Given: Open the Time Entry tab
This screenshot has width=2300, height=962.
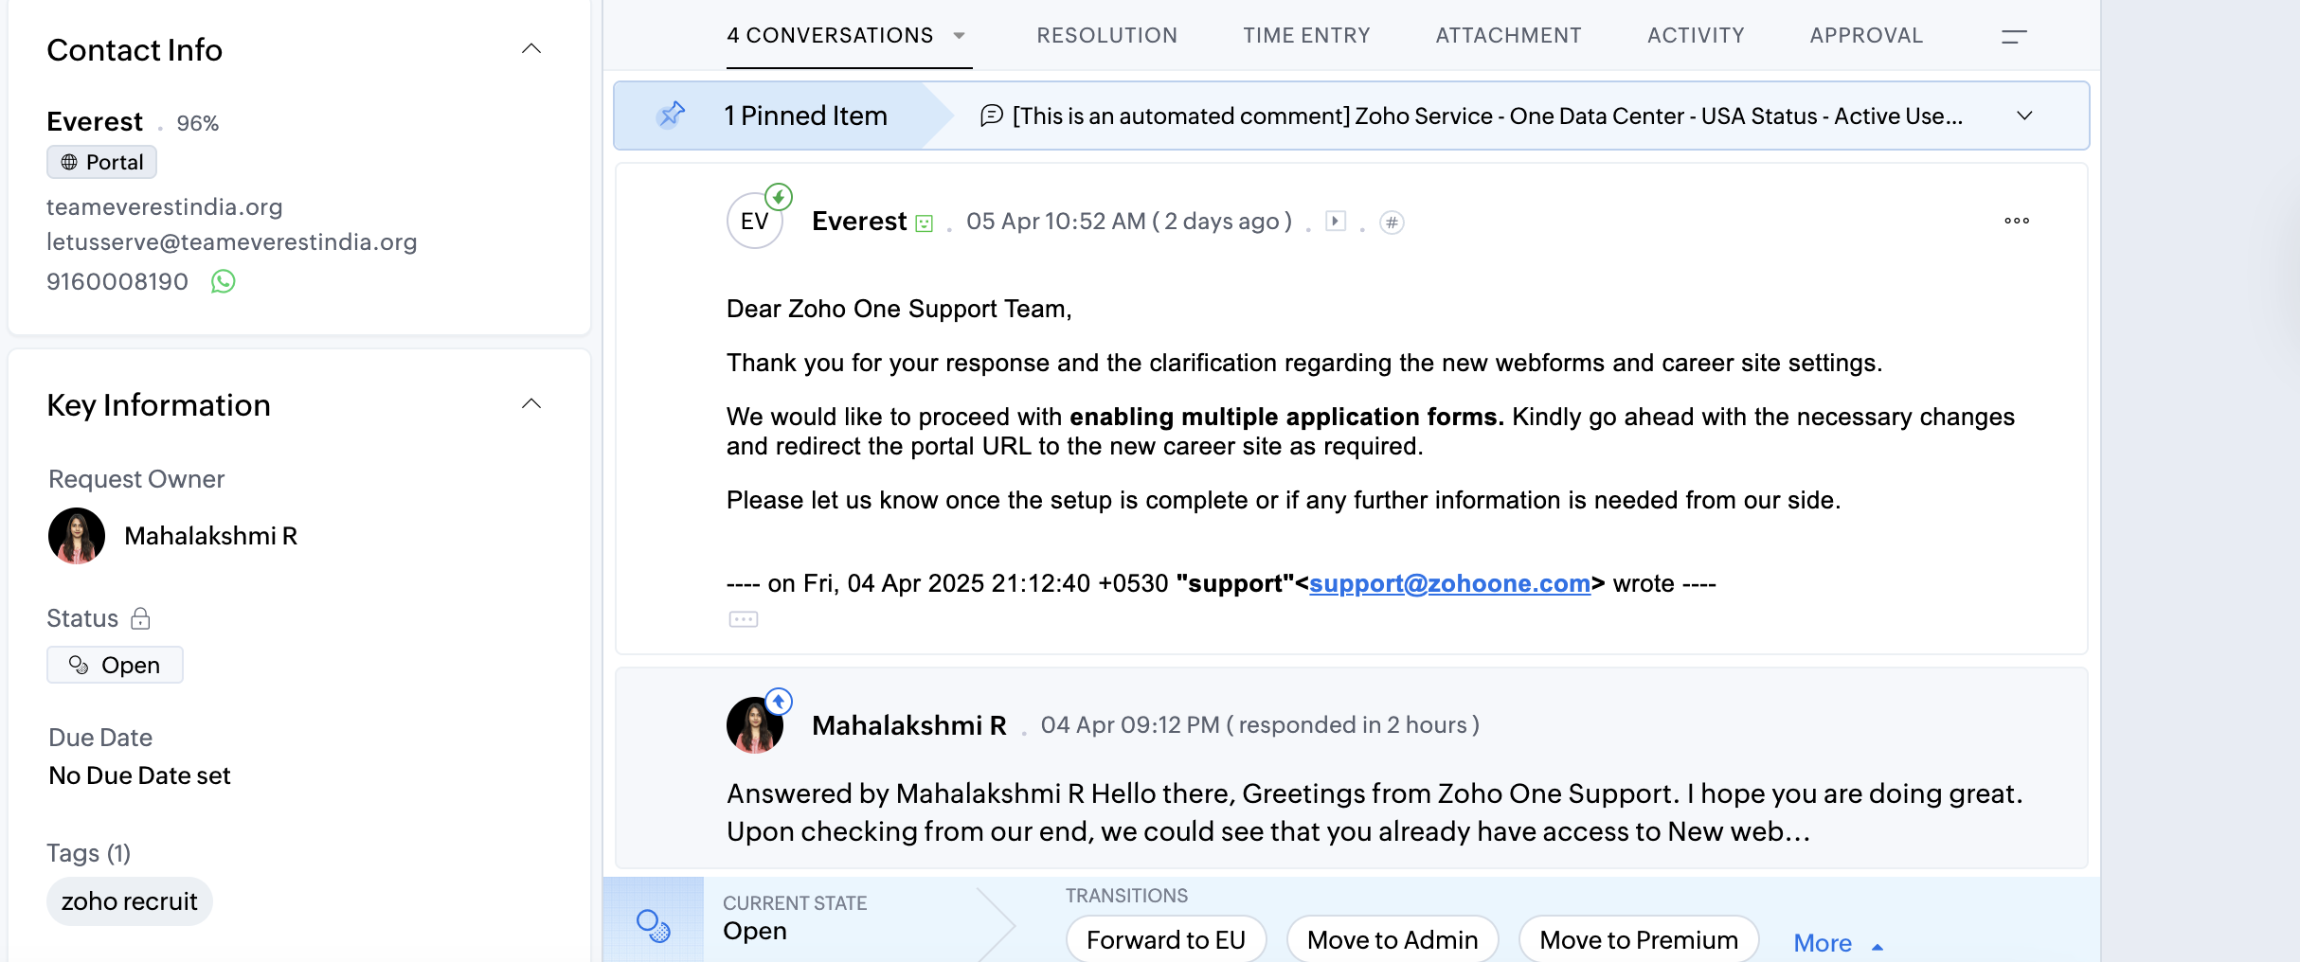Looking at the screenshot, I should click(x=1306, y=35).
